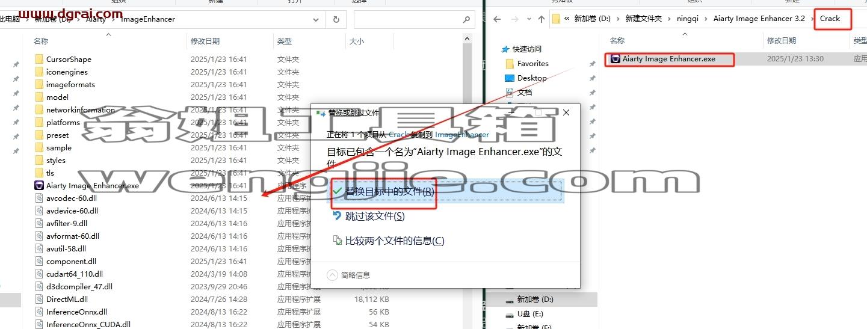This screenshot has height=329, width=867.
Task: Sort right window by 名称 column
Action: tap(617, 40)
